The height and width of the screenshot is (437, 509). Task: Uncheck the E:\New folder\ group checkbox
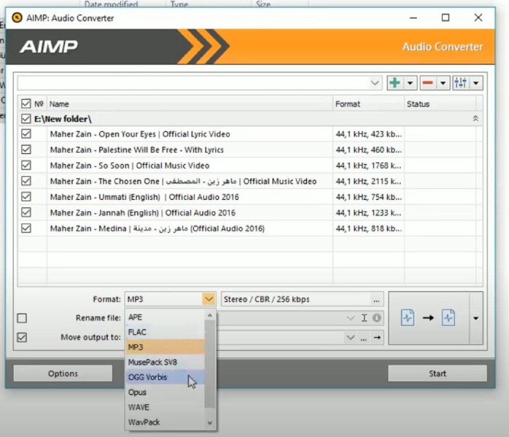pos(26,118)
